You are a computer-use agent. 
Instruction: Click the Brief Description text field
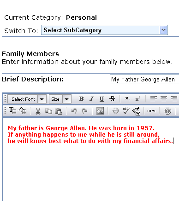coord(144,79)
